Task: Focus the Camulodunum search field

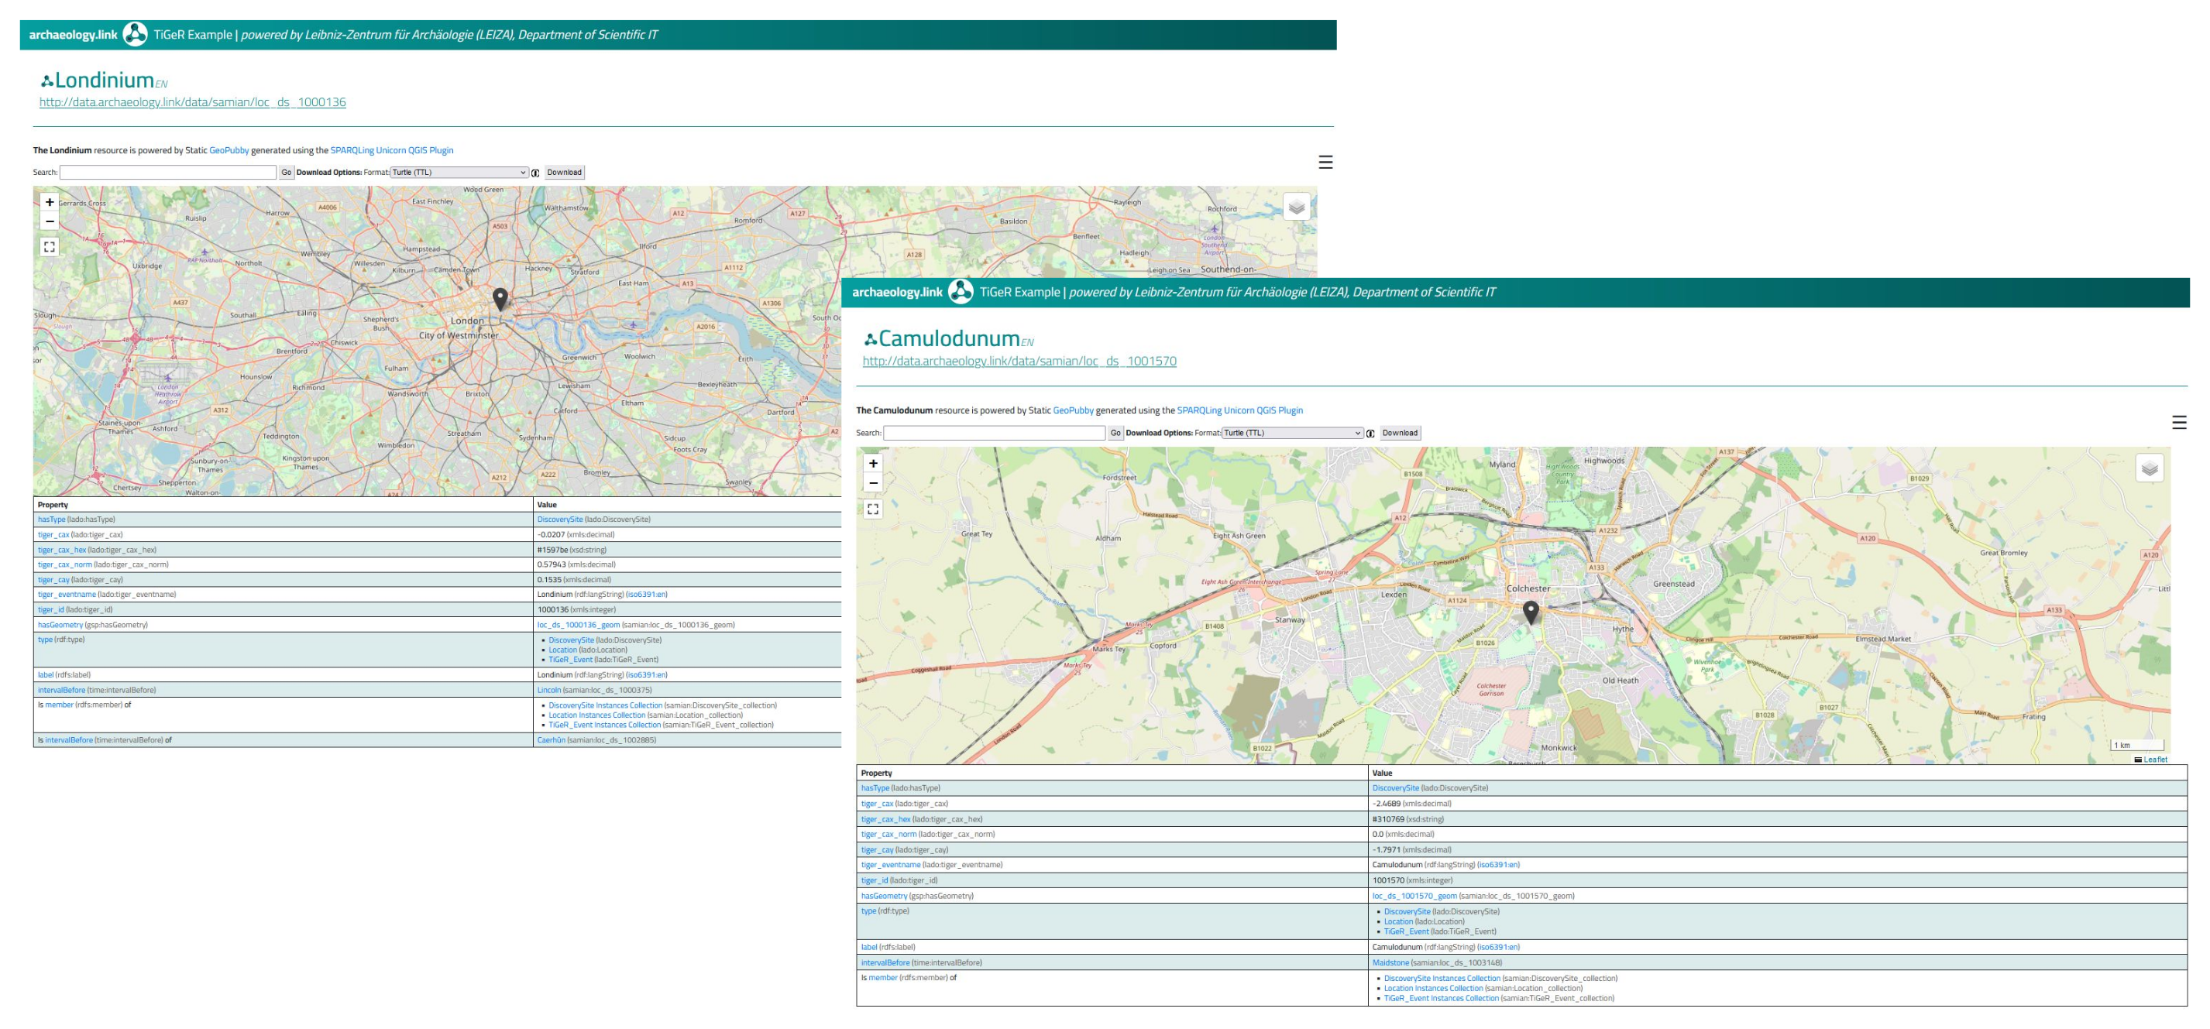Action: point(995,433)
